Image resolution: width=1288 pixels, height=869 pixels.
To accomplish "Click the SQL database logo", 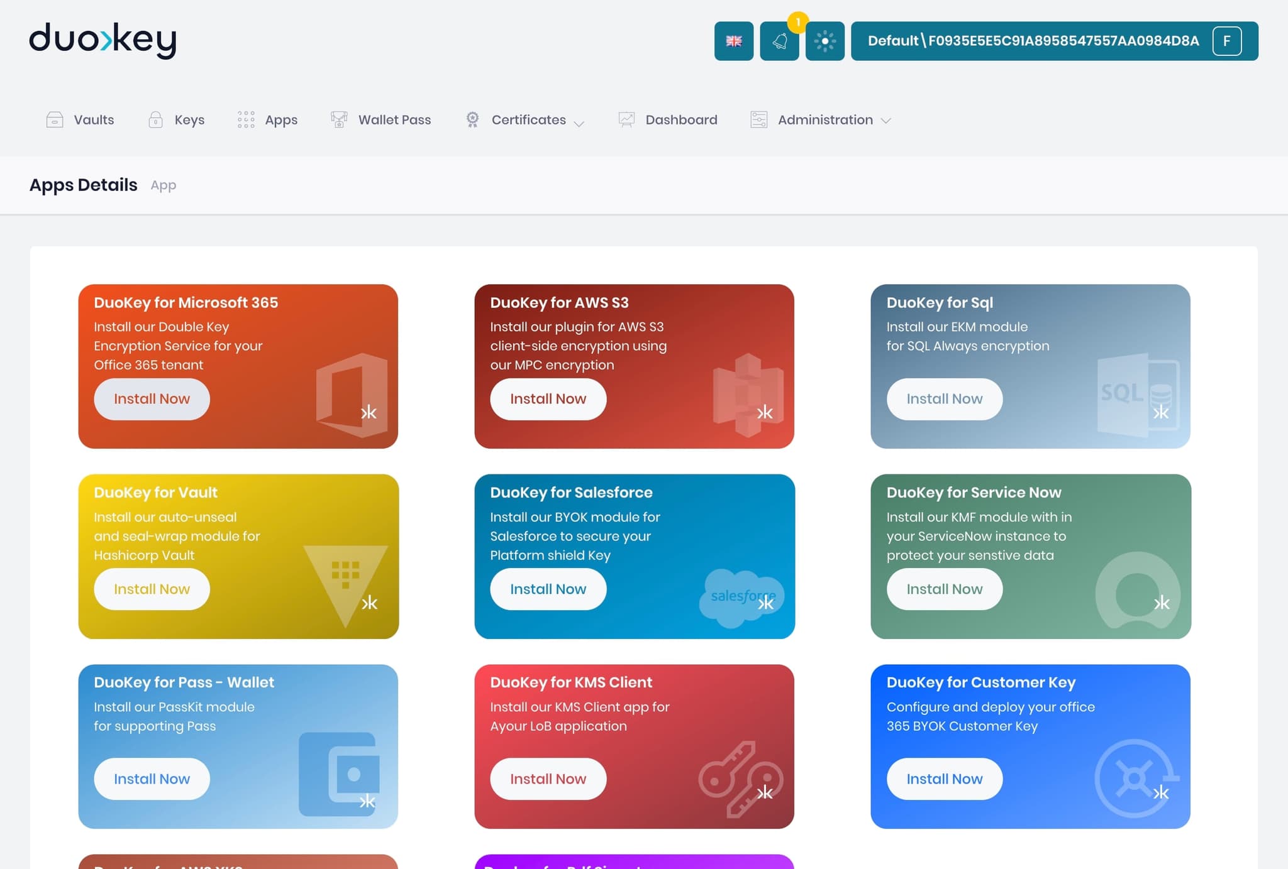I will 1138,395.
